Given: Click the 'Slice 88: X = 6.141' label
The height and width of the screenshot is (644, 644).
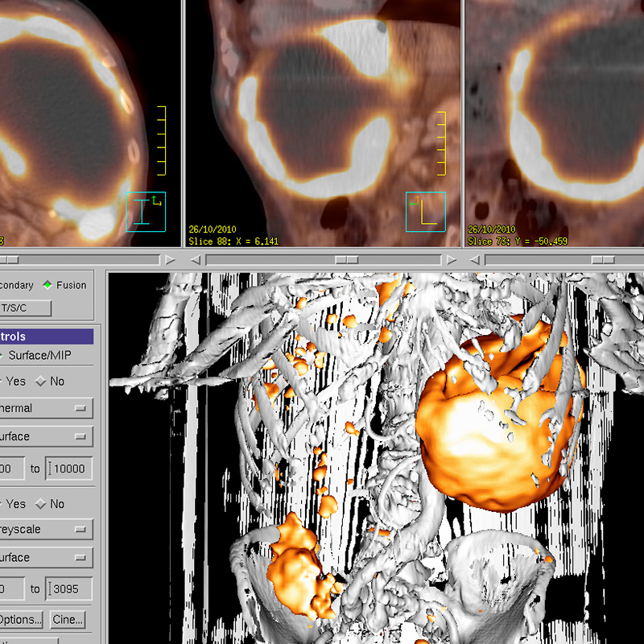Looking at the screenshot, I should [x=233, y=241].
